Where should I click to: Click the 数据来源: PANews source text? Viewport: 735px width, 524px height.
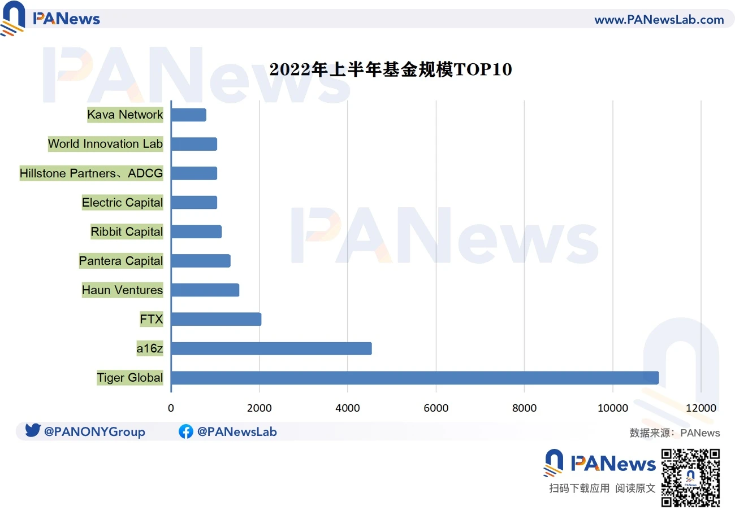675,433
